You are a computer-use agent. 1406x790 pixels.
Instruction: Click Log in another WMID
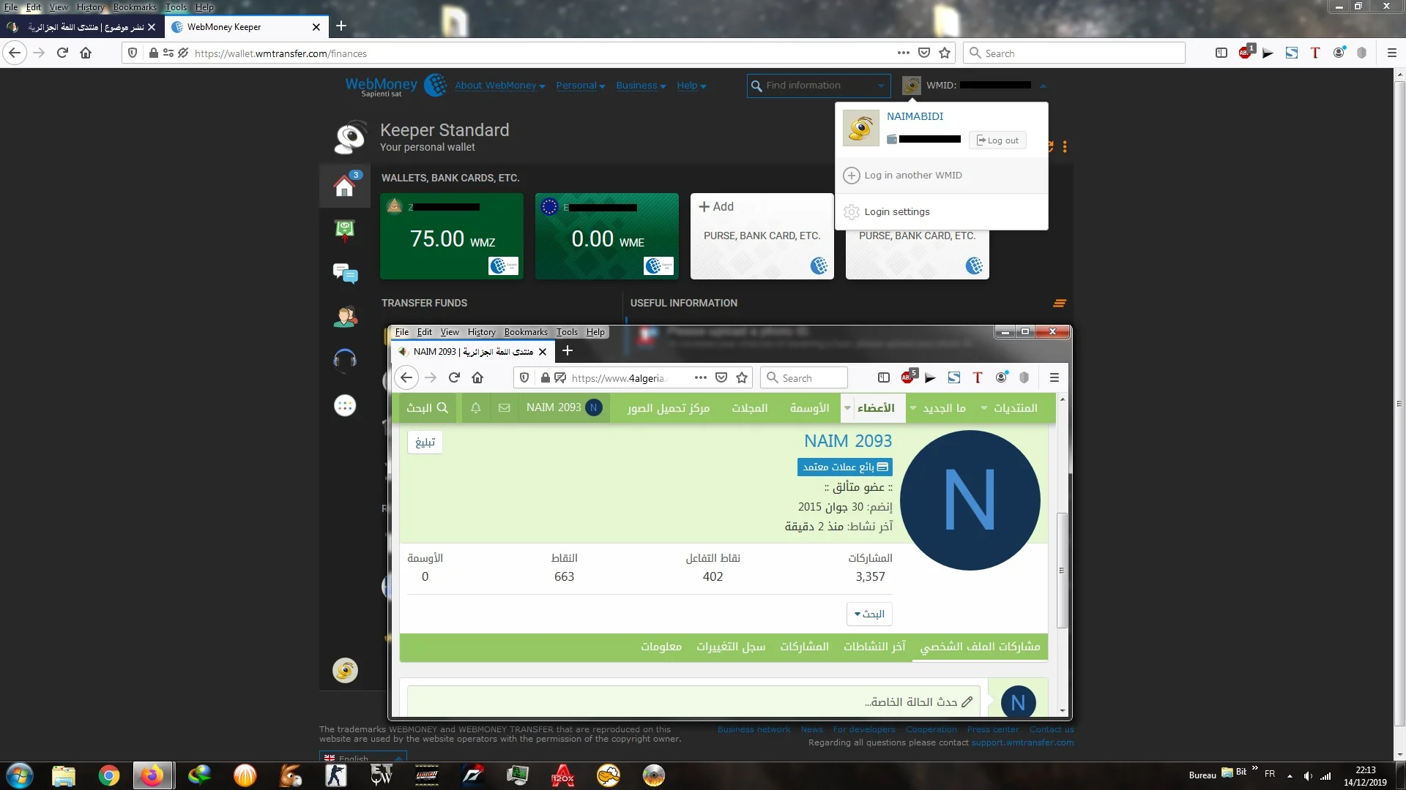click(x=912, y=176)
